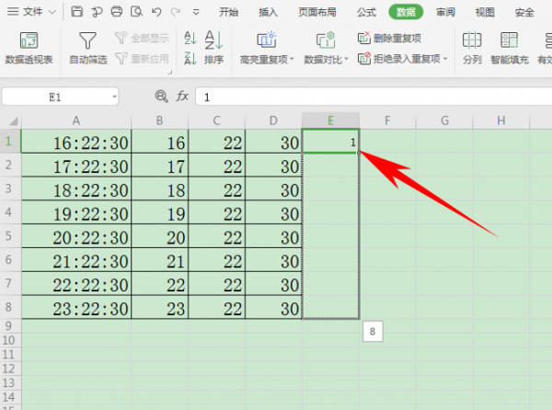Click 智能填充 smart fill icon
The width and height of the screenshot is (552, 410).
(x=510, y=48)
